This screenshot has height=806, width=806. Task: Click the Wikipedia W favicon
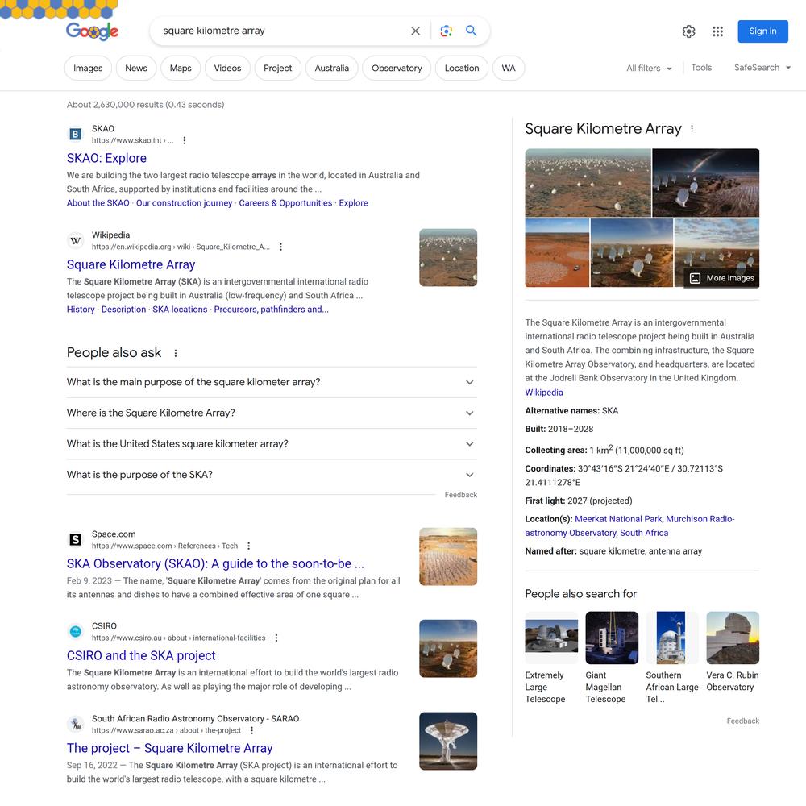click(x=76, y=240)
